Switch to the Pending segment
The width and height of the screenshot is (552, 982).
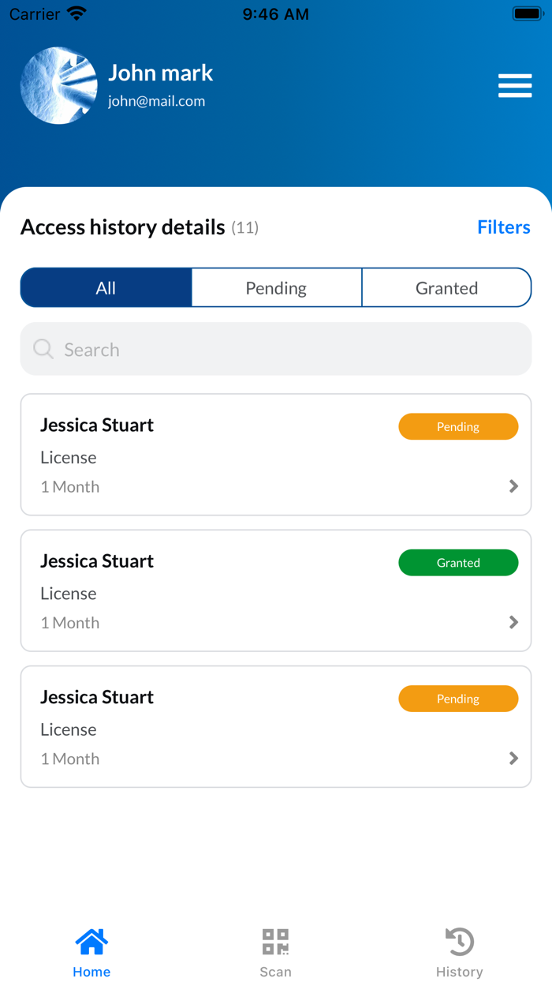(x=276, y=288)
